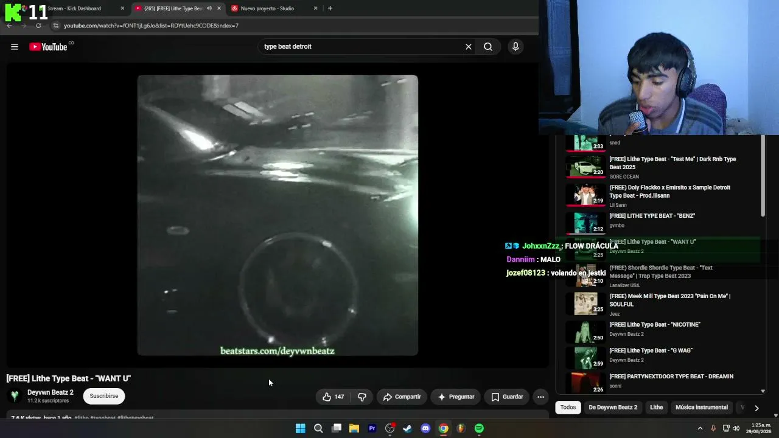This screenshot has height=438, width=779.
Task: Open Discord from the taskbar
Action: (x=425, y=428)
